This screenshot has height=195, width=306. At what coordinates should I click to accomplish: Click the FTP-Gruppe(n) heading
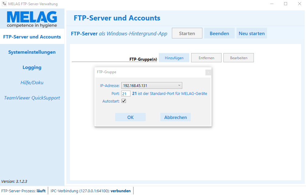tap(143, 59)
